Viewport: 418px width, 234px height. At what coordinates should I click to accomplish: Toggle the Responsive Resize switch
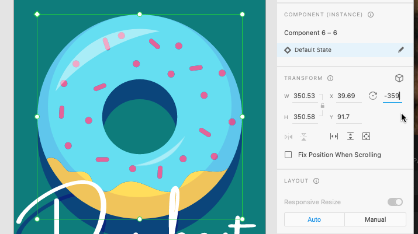pyautogui.click(x=395, y=202)
